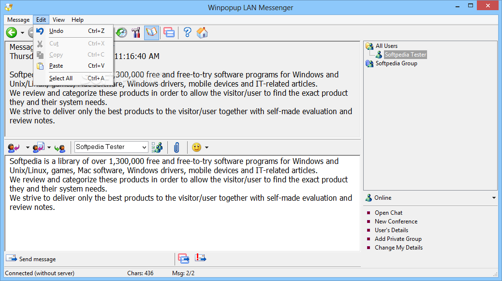This screenshot has height=281, width=502.
Task: Click the Chars: 436 status bar text
Action: 140,273
